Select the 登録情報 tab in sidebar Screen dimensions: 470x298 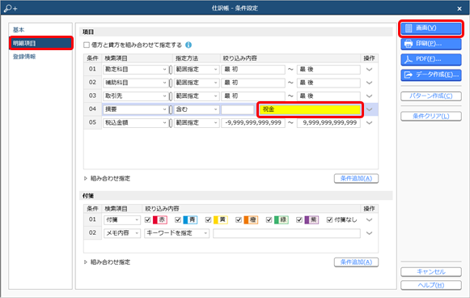point(24,57)
